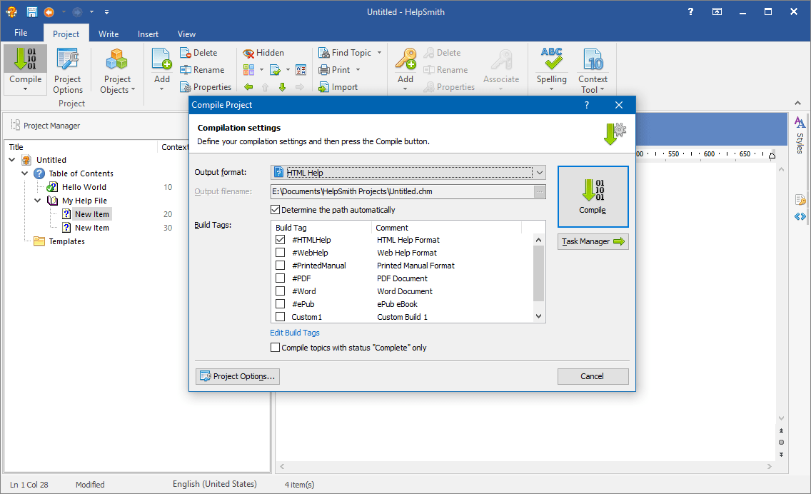Check the #ePub build tag
The width and height of the screenshot is (811, 494).
[x=281, y=304]
